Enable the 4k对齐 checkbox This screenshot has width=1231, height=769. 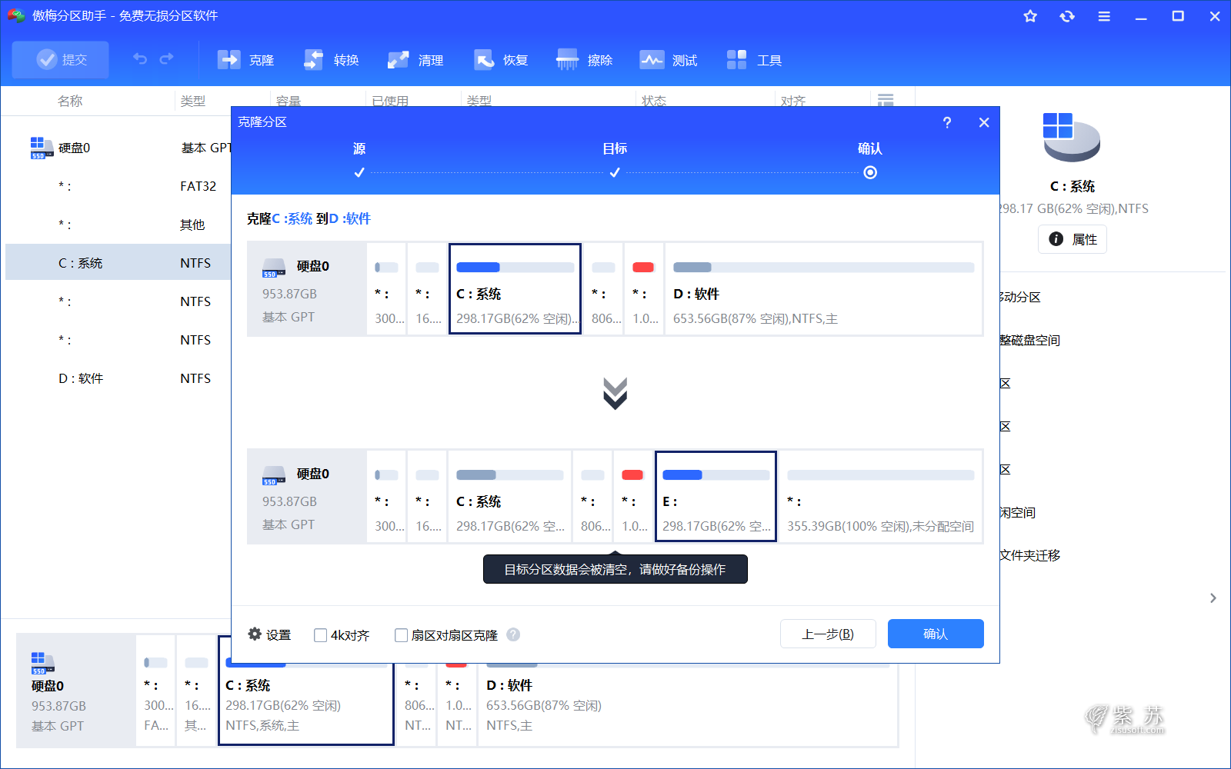click(320, 635)
